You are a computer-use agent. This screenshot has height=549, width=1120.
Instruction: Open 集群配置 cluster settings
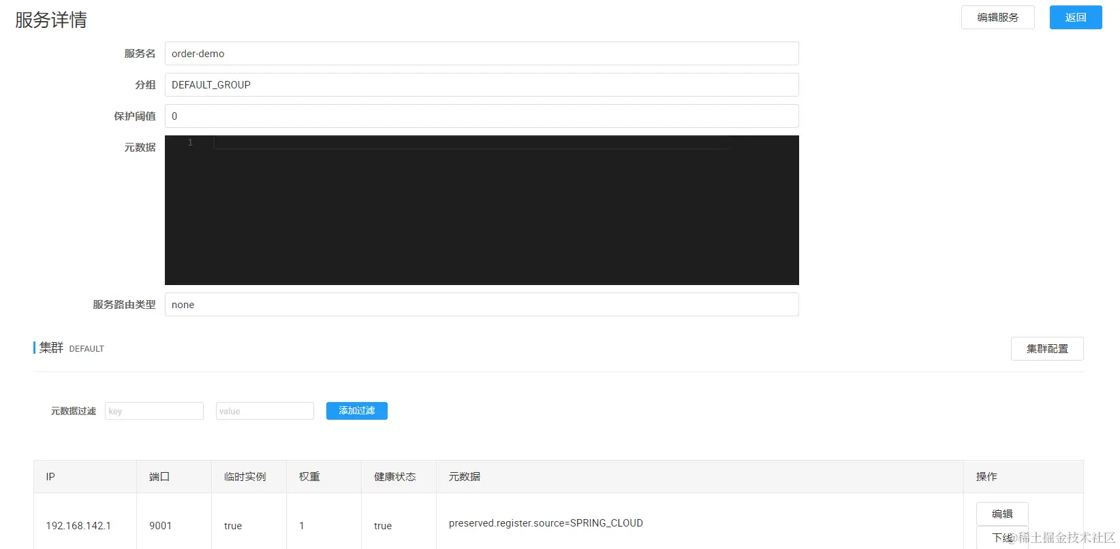pyautogui.click(x=1047, y=349)
